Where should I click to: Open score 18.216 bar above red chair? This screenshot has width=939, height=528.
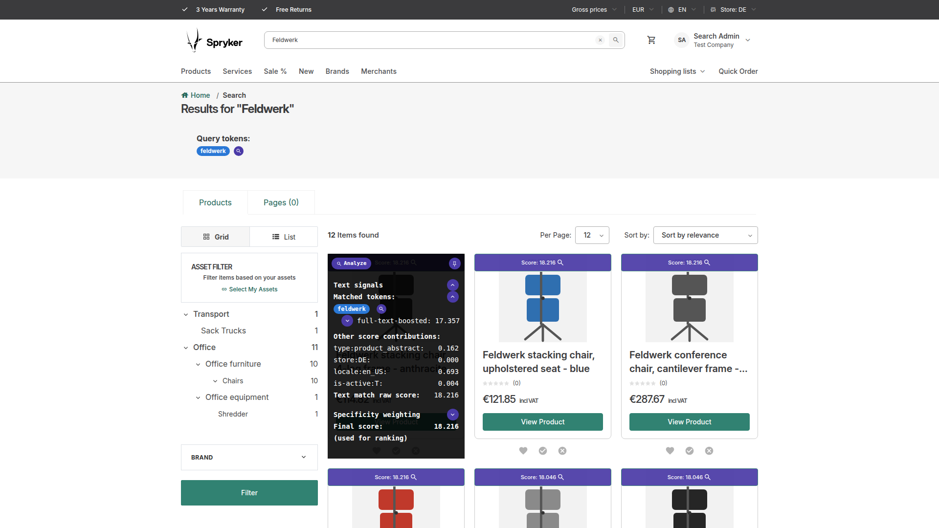(396, 477)
